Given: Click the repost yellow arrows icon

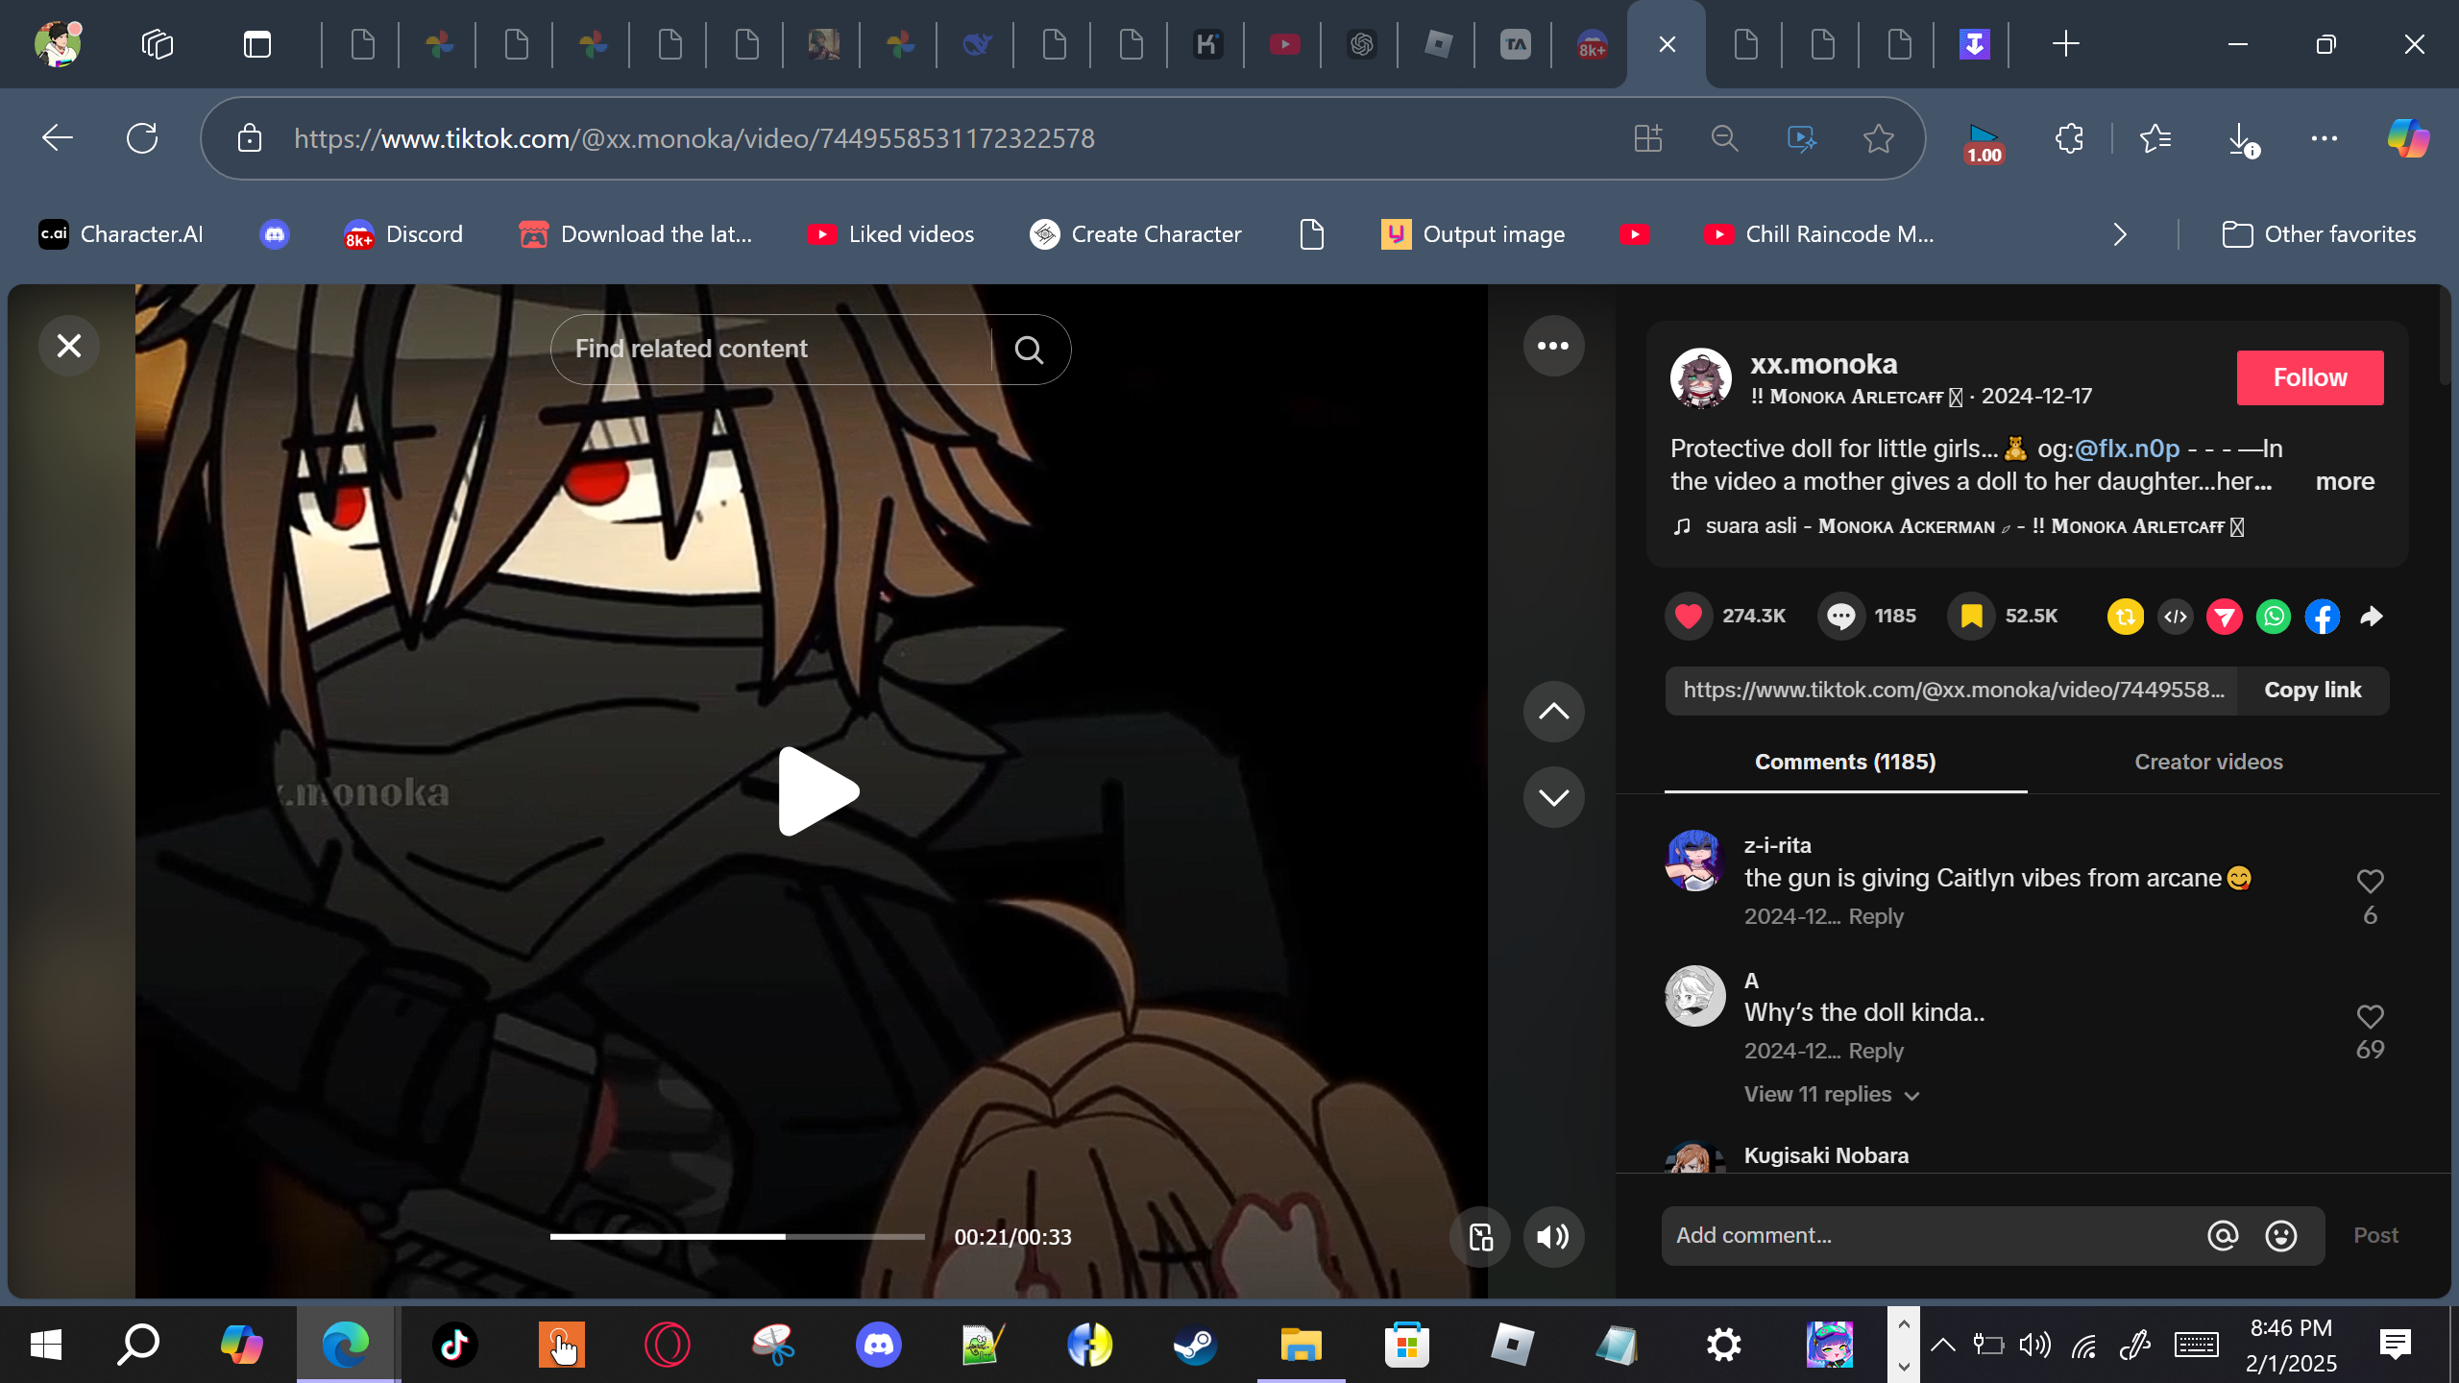Looking at the screenshot, I should point(2125,617).
